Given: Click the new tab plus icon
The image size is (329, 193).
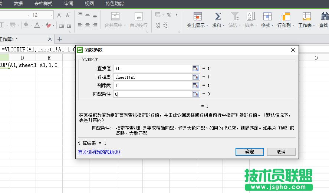Looking at the screenshot, I should pyautogui.click(x=60, y=39).
